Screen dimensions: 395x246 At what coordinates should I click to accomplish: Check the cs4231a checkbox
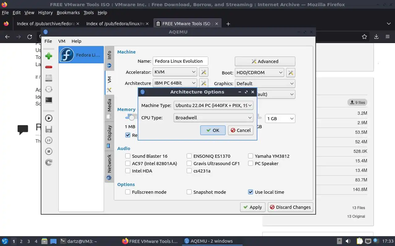[189, 171]
